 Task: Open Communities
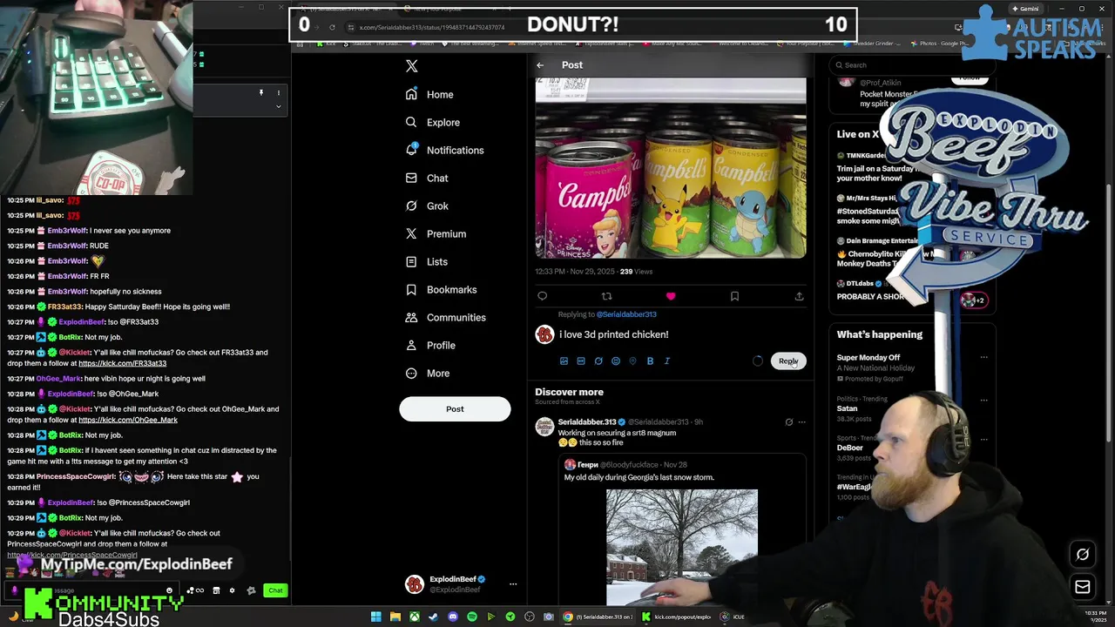[445, 317]
